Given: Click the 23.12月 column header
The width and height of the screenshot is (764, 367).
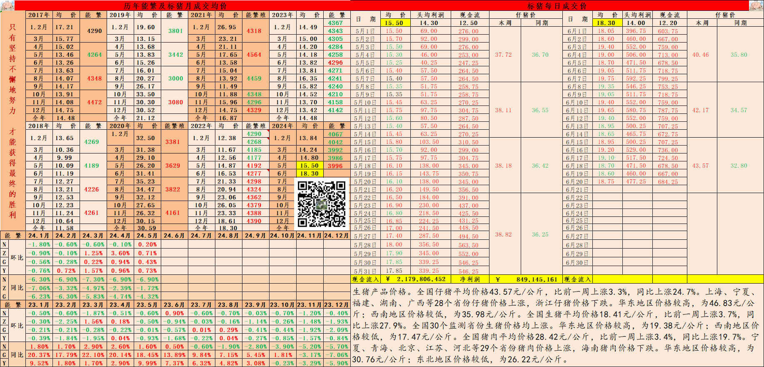Looking at the screenshot, I should pos(337,305).
